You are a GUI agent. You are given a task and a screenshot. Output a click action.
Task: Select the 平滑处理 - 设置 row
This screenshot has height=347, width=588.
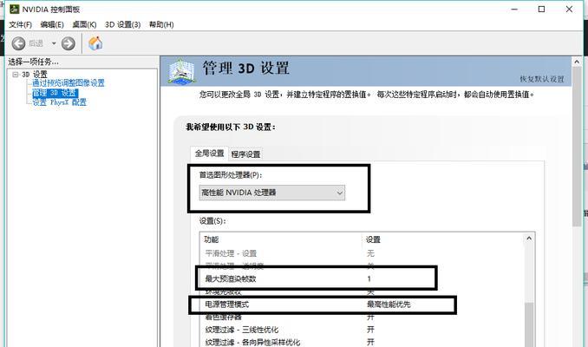pos(363,253)
